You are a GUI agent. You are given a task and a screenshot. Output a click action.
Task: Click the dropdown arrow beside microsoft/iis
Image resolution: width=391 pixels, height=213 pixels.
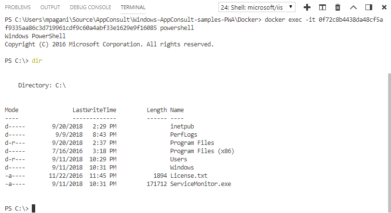pos(290,7)
